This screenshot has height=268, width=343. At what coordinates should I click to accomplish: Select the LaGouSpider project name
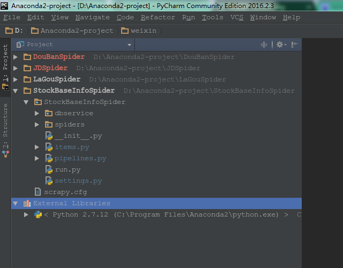pyautogui.click(x=57, y=79)
